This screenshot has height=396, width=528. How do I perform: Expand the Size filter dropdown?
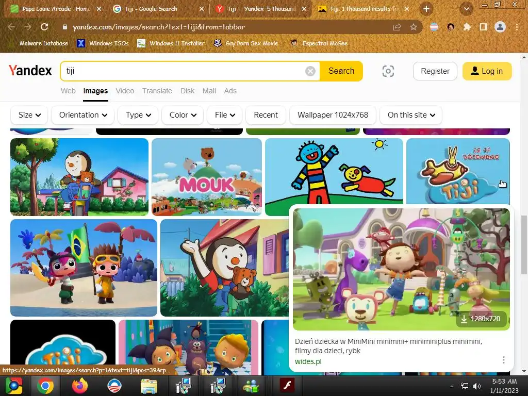pos(29,115)
